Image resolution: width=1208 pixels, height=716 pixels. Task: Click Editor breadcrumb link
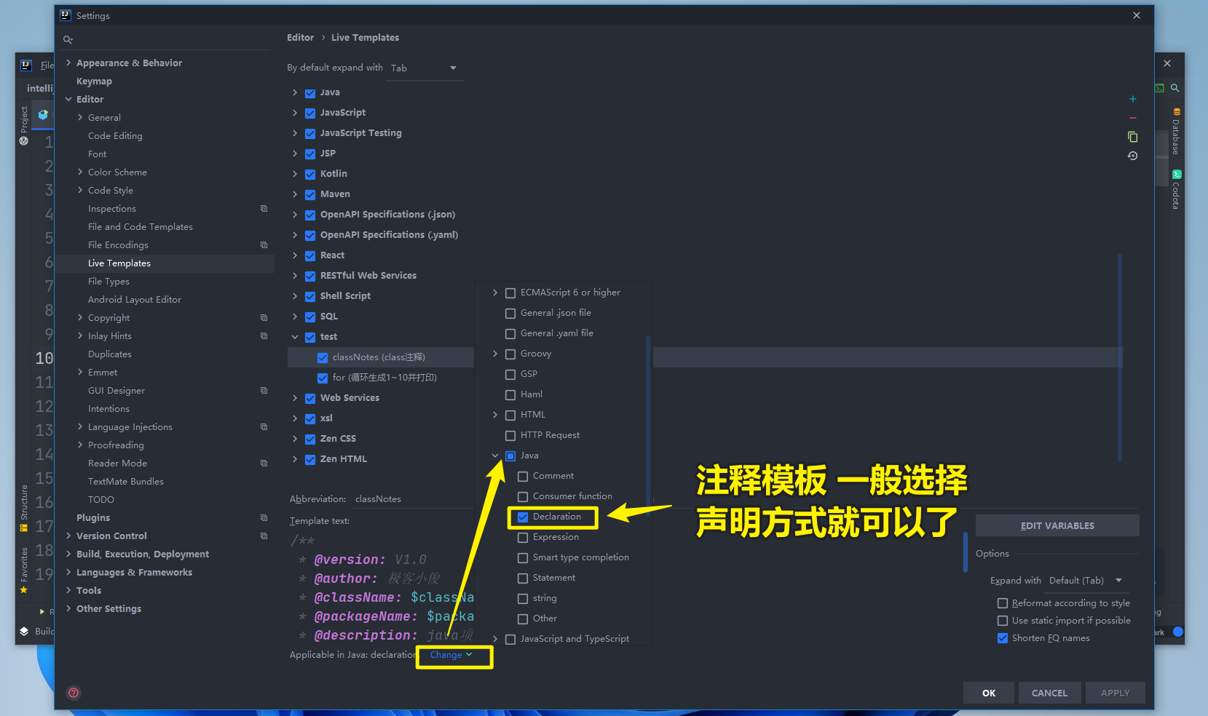300,38
